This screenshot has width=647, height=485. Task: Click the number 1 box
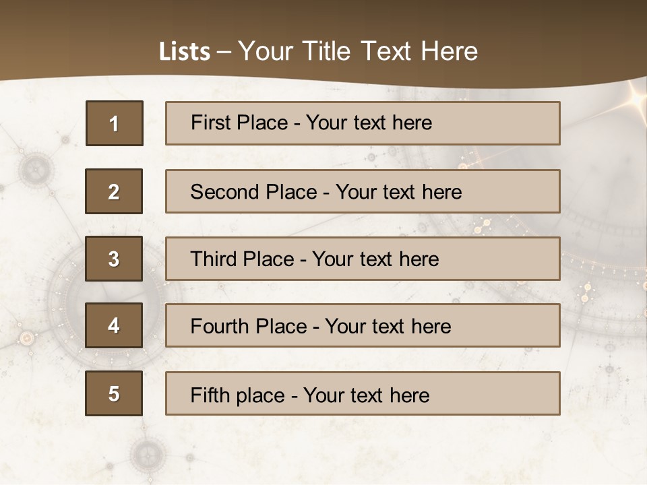click(x=115, y=123)
